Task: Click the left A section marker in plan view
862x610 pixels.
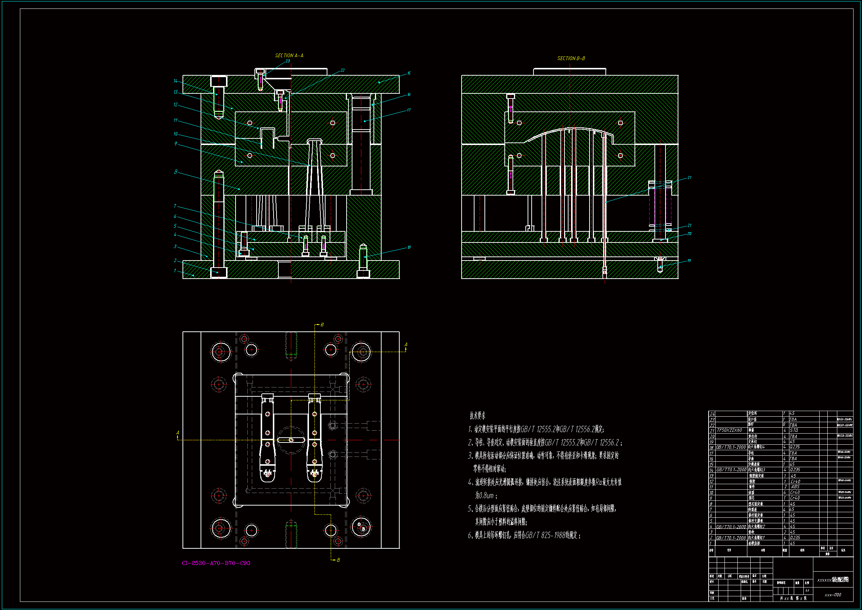Action: pos(178,433)
